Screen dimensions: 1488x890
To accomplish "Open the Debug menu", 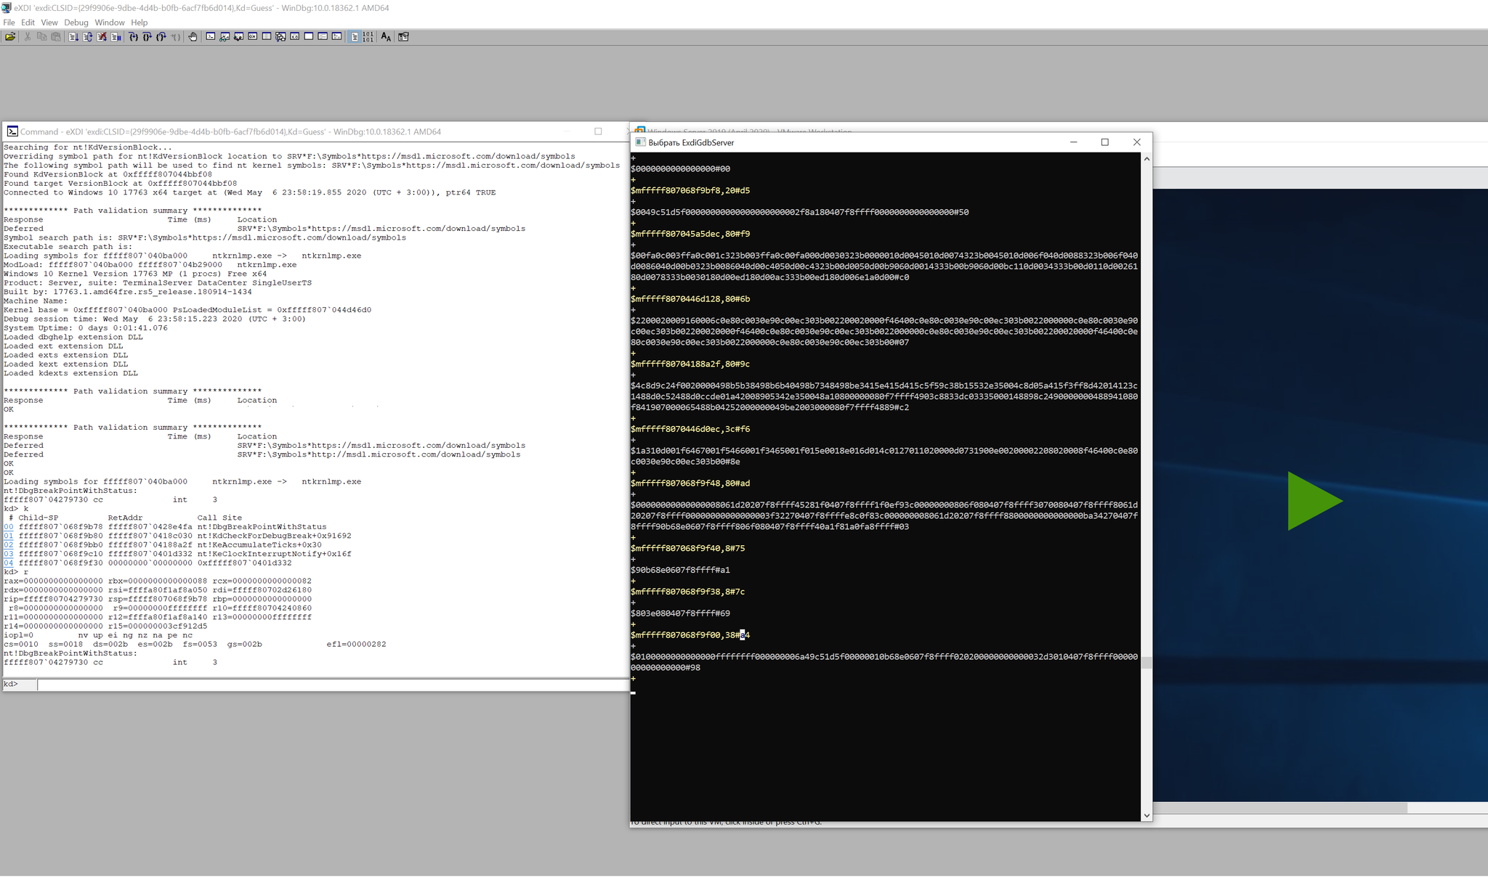I will 76,23.
